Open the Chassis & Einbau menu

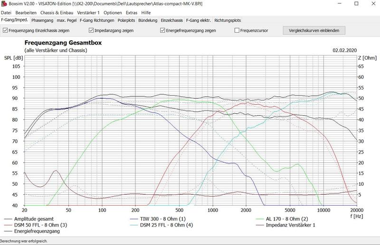[x=57, y=13]
